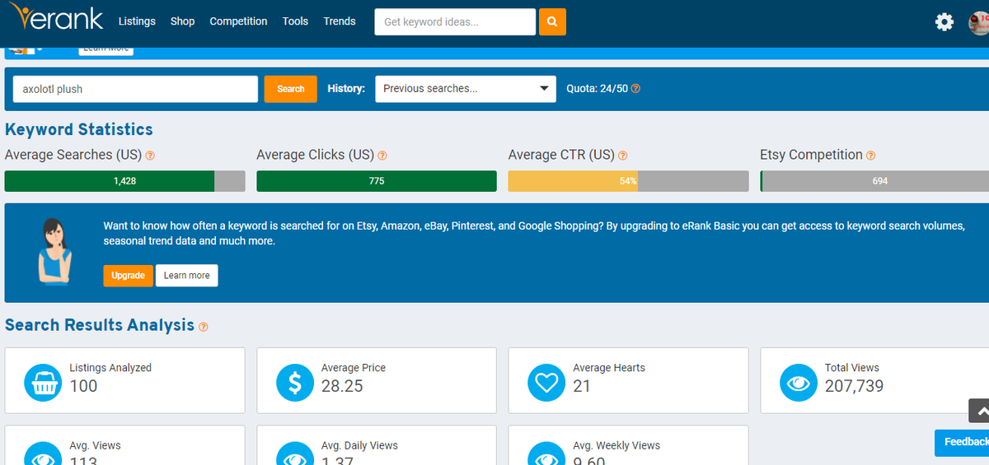
Task: Focus the Get keyword ideas input
Action: click(x=455, y=22)
